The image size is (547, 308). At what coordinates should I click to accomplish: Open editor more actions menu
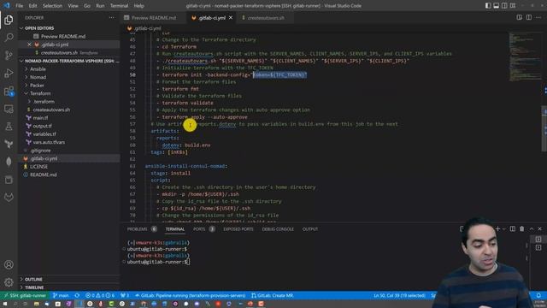point(538,17)
